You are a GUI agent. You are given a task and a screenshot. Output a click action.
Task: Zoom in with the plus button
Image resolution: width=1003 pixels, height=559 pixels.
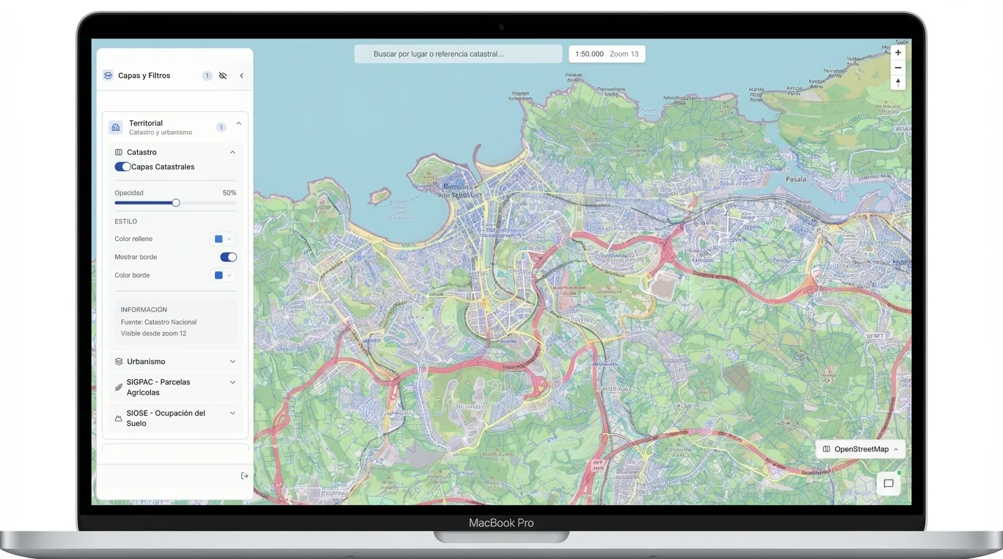point(898,52)
